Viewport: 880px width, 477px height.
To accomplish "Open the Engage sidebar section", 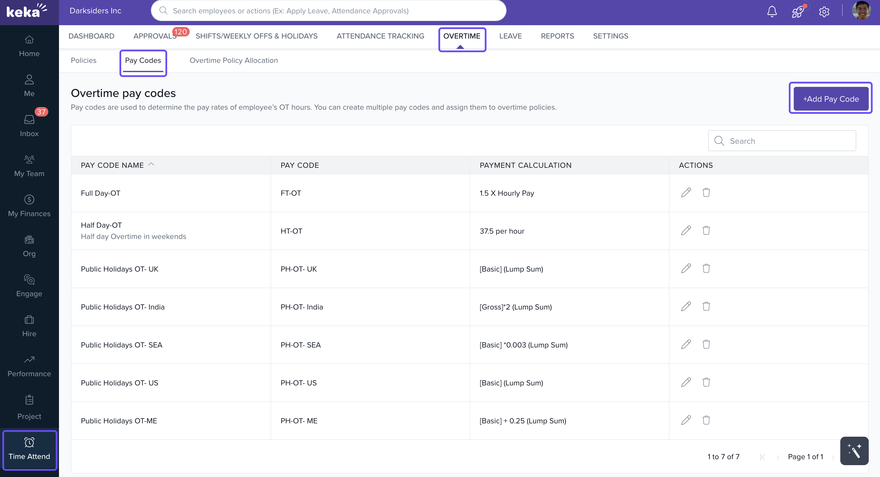I will point(29,286).
